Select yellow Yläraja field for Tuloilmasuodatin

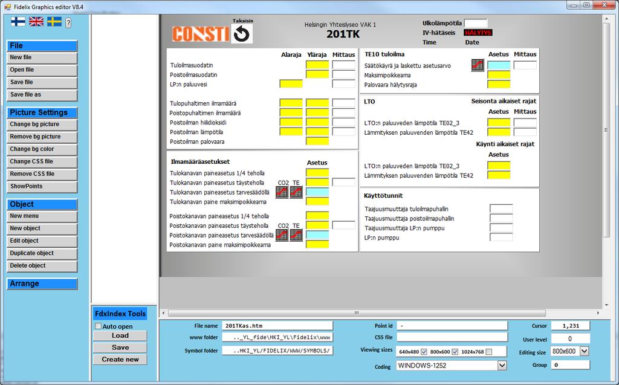317,65
